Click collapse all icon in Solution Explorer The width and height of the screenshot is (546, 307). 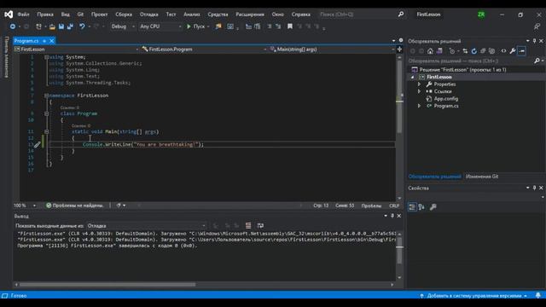coord(483,51)
